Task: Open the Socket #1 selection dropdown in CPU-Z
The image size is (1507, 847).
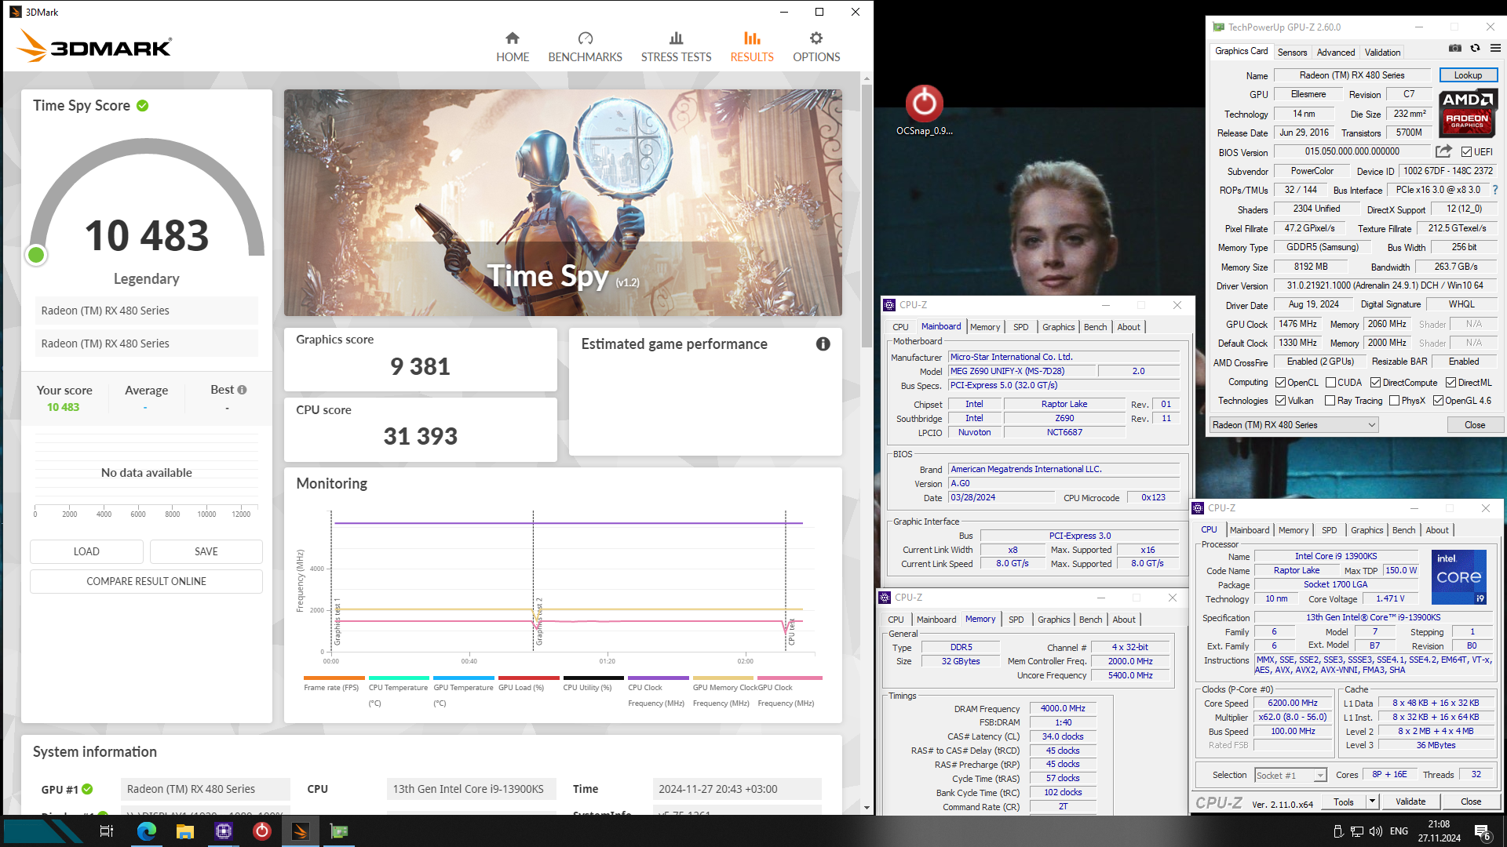Action: [1290, 775]
